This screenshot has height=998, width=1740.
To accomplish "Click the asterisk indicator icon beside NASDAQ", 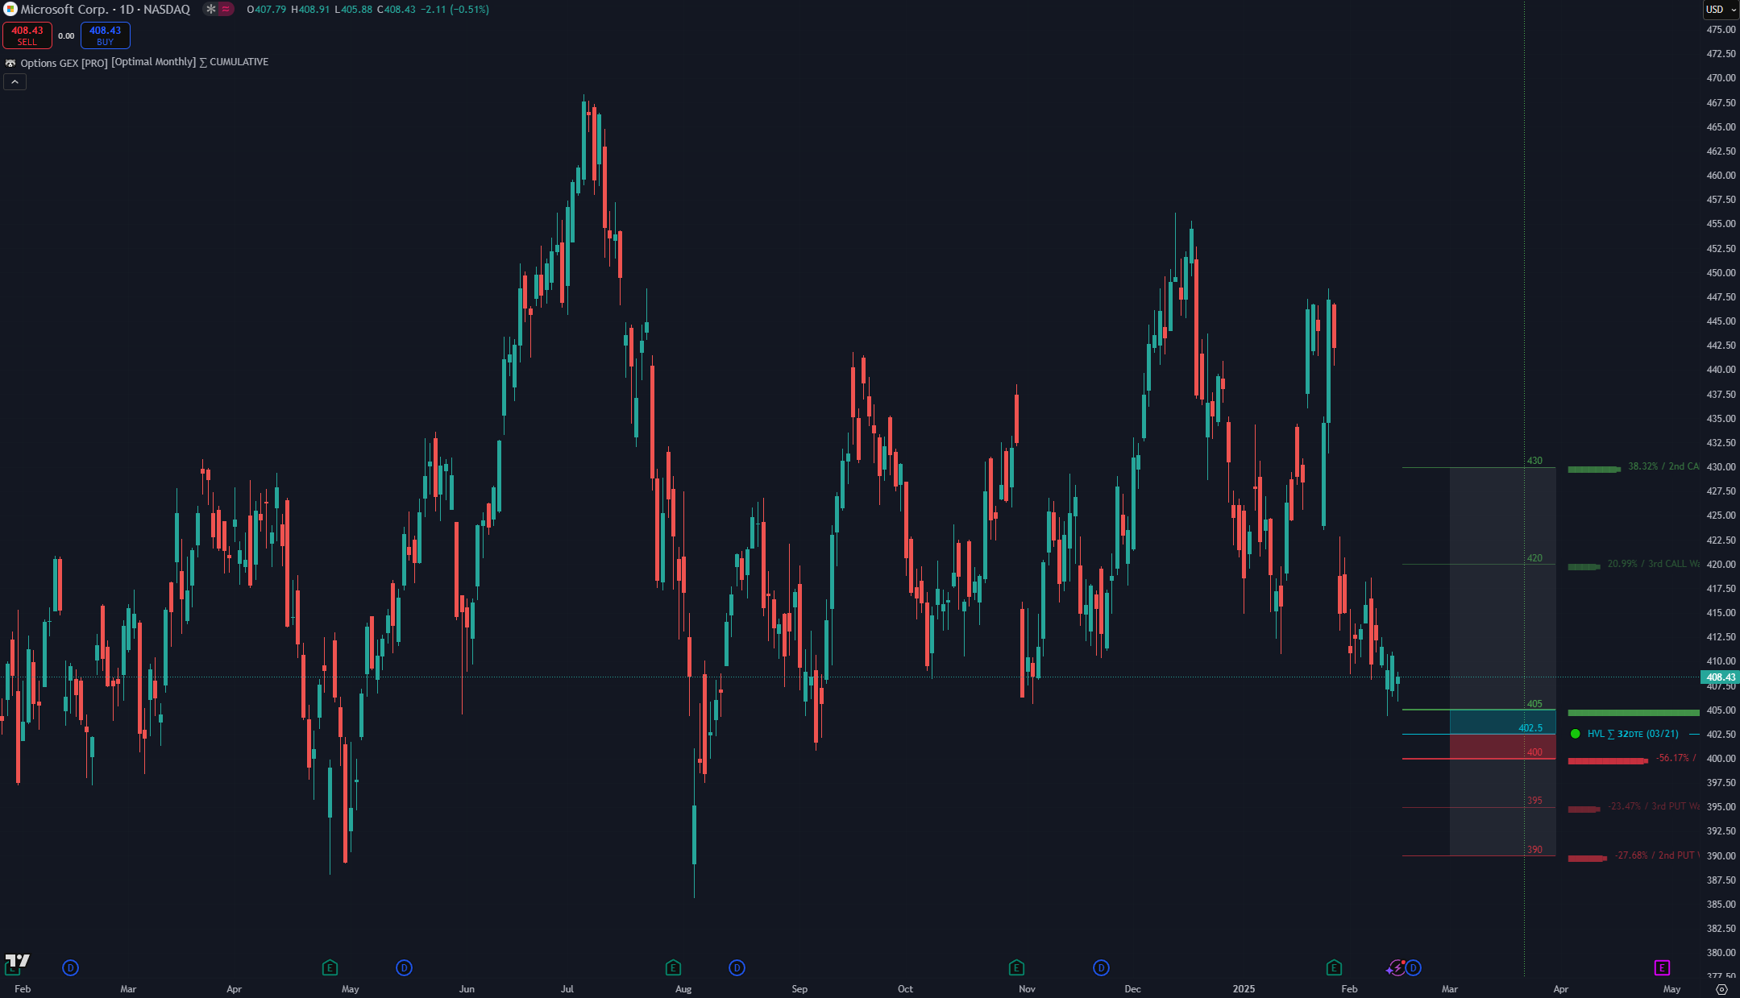I will point(211,10).
